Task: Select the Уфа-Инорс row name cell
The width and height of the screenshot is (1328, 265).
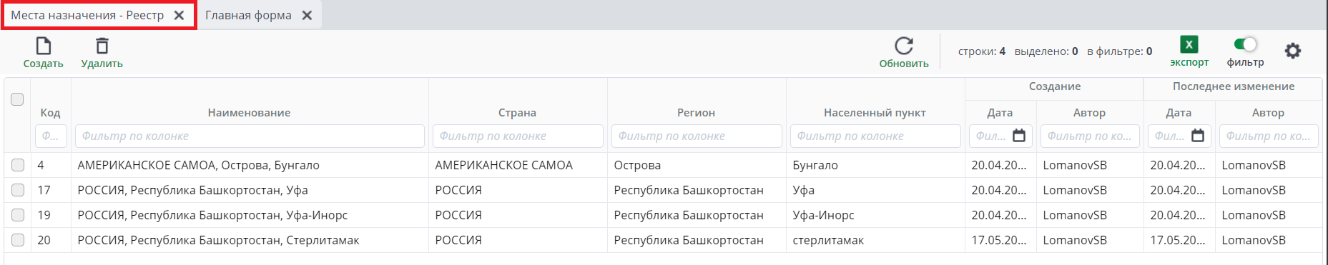Action: coord(250,215)
